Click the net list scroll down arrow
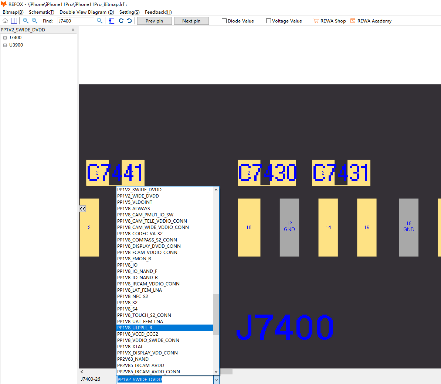 pyautogui.click(x=216, y=372)
